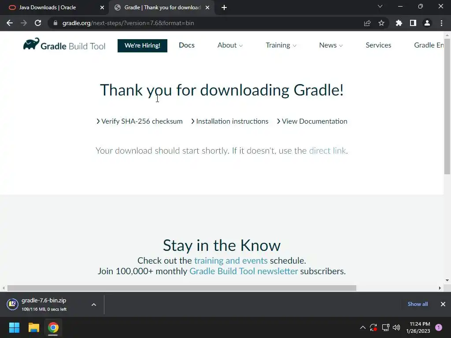Expand the News dropdown menu
This screenshot has width=451, height=338.
point(331,45)
